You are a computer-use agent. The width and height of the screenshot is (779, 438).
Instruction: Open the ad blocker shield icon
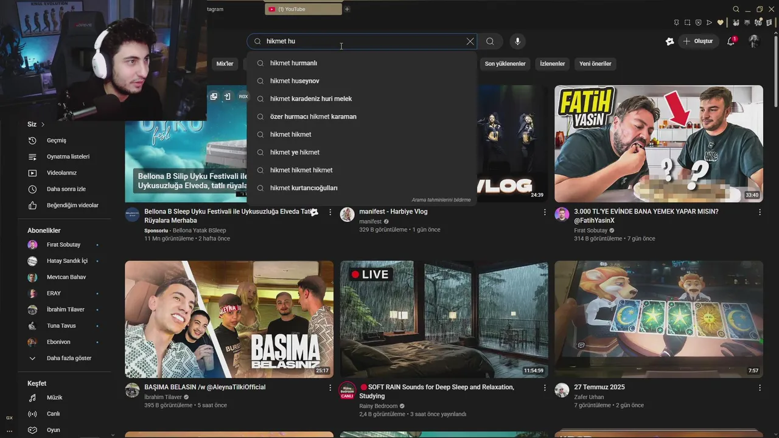tap(698, 23)
